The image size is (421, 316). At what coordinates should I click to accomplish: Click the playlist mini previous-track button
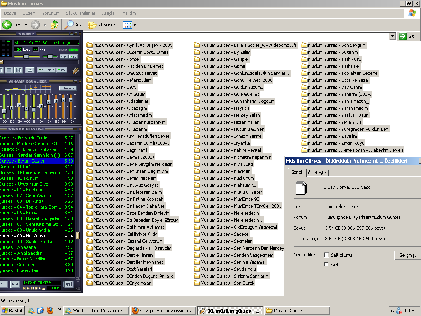pos(24,288)
